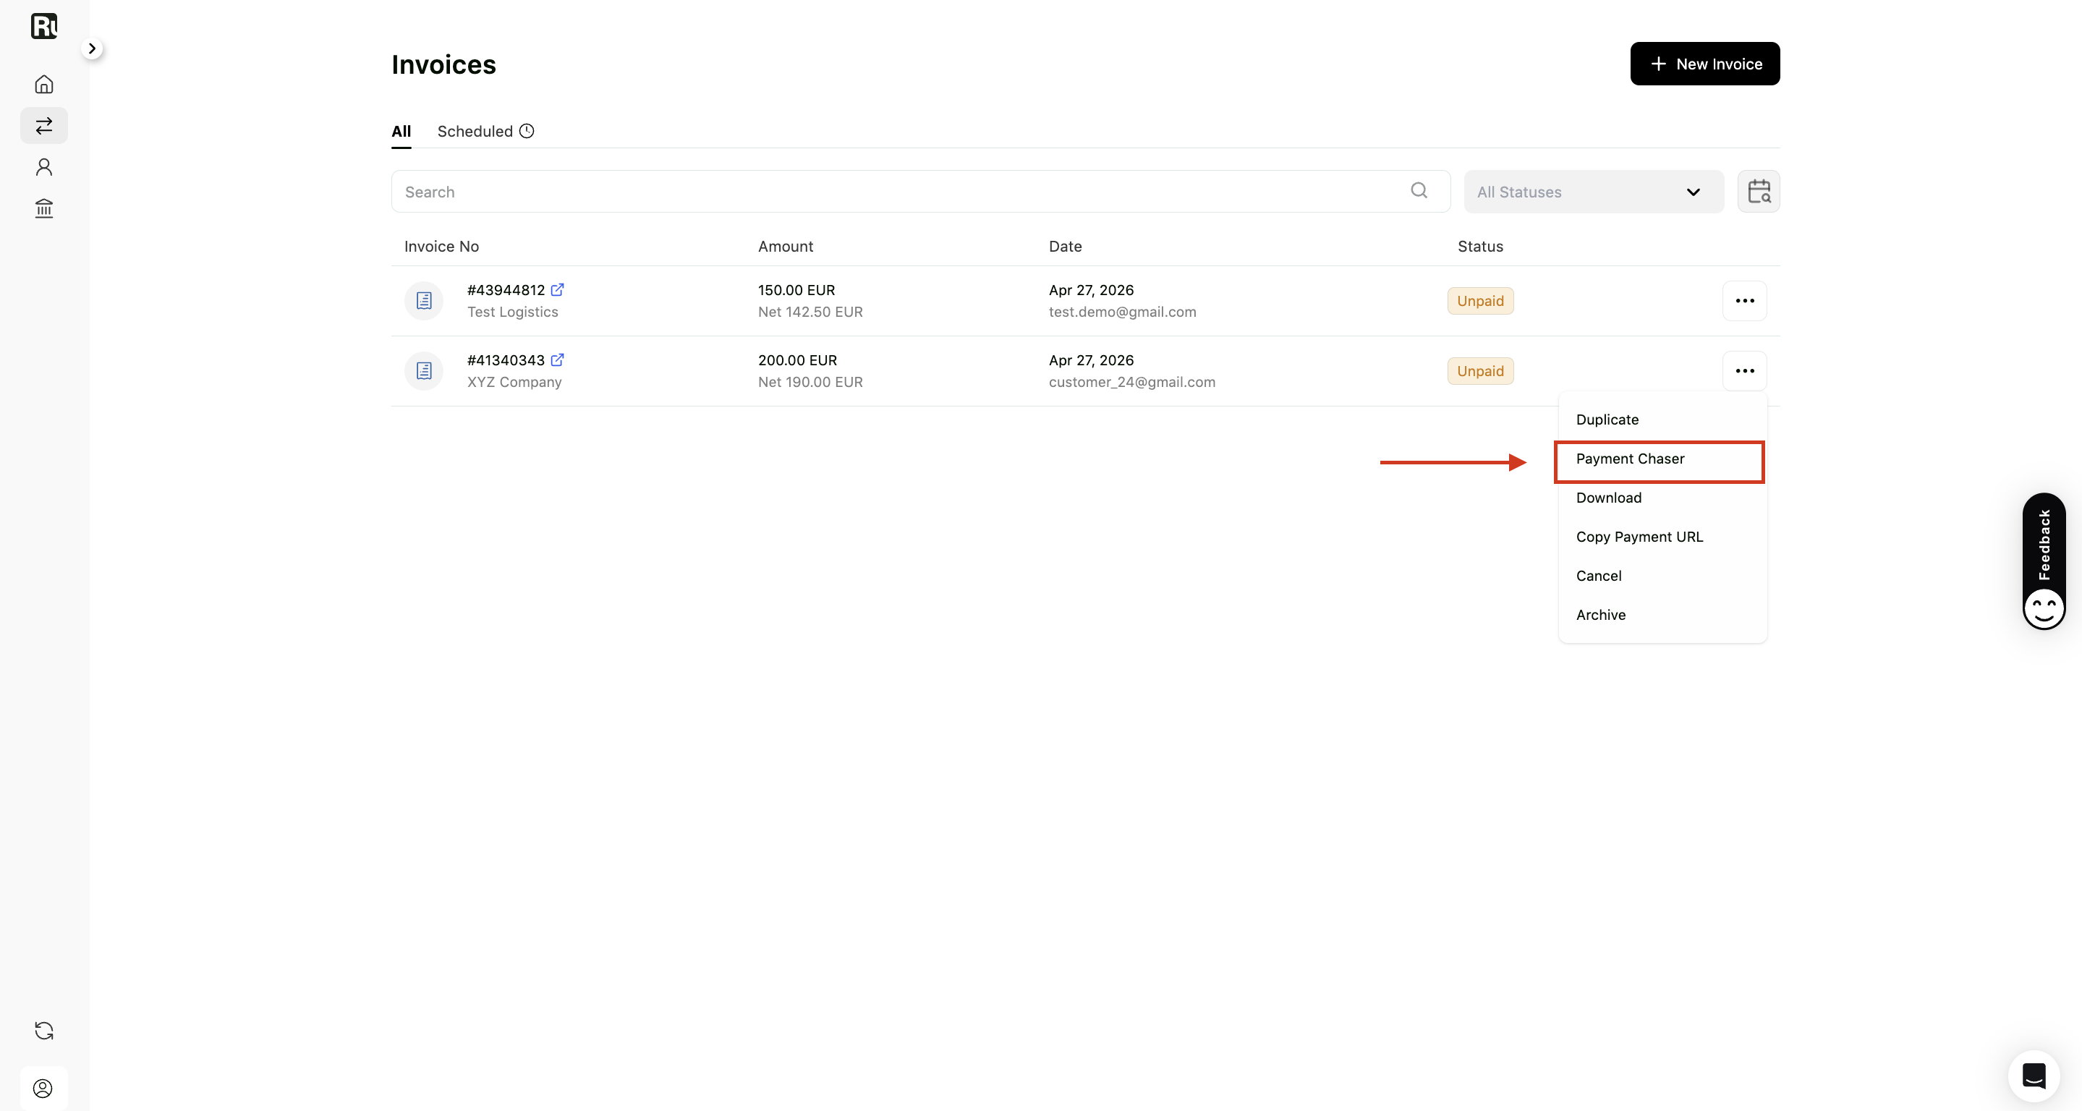Open the All Statuses dropdown
The image size is (2082, 1111).
tap(1594, 192)
